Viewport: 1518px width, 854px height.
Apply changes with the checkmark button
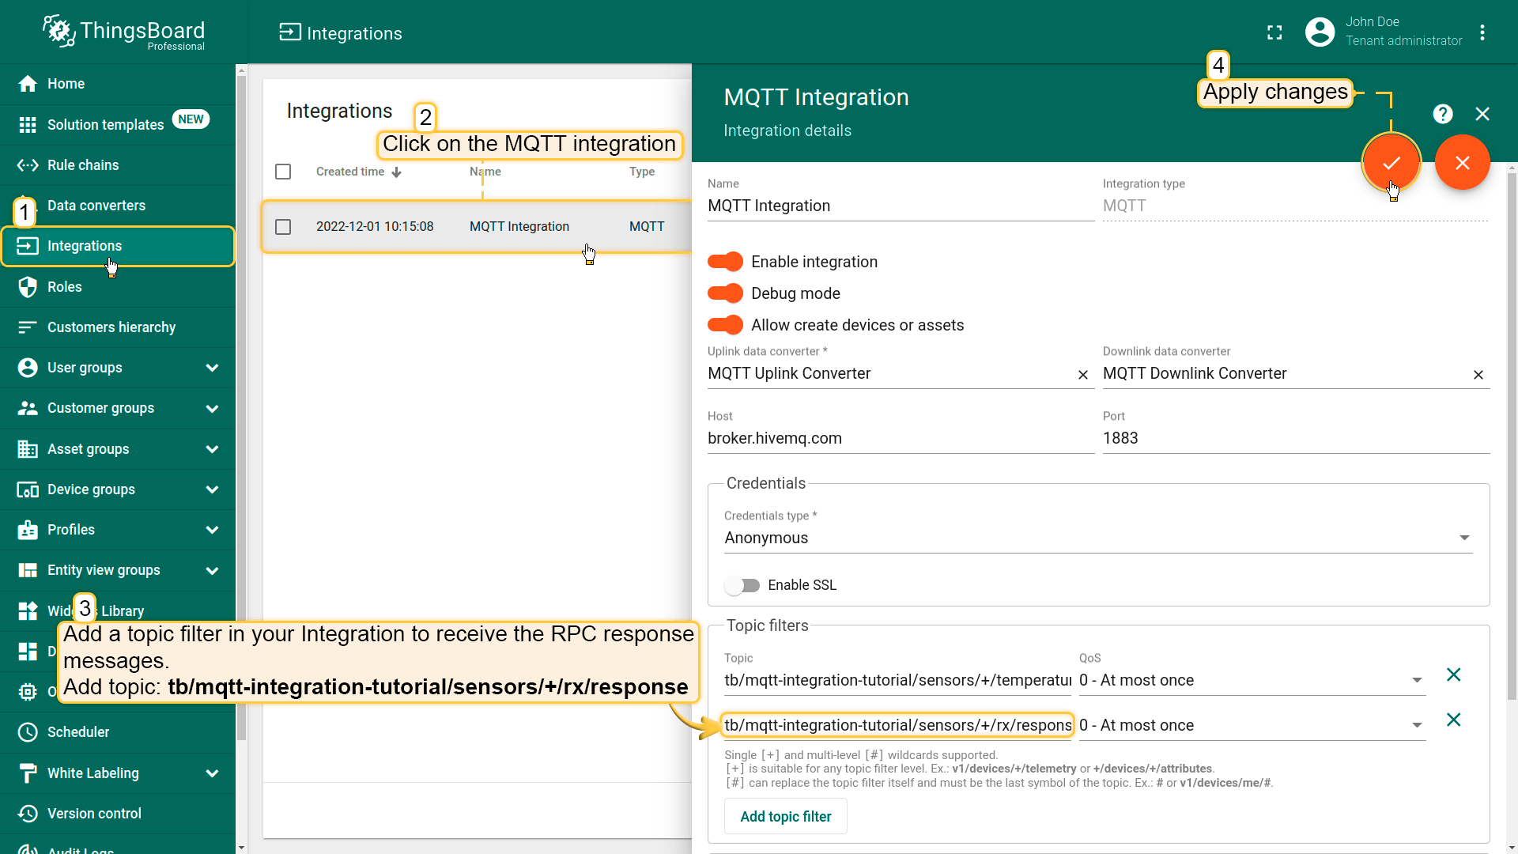click(x=1391, y=162)
